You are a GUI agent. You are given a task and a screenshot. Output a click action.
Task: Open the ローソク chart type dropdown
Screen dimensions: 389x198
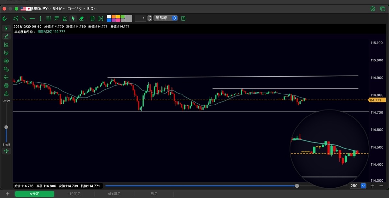(76, 9)
